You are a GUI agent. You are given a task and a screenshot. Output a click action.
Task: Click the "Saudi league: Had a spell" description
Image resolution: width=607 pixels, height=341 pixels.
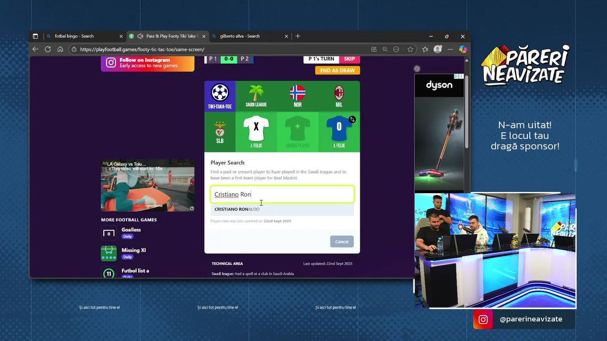pos(253,274)
